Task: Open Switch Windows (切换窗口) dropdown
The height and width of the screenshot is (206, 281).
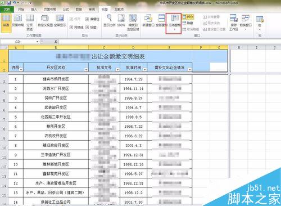Action: click(x=246, y=23)
